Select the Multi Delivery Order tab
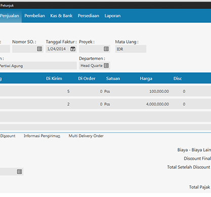The width and height of the screenshot is (211, 197). pos(86,136)
